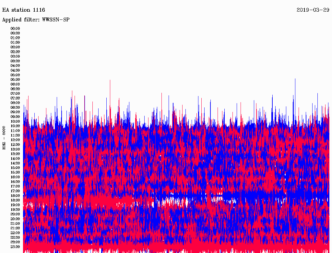Viewport: 332px width, 253px height.
Task: Select the 03:00 time label
Action: (x=15, y=56)
